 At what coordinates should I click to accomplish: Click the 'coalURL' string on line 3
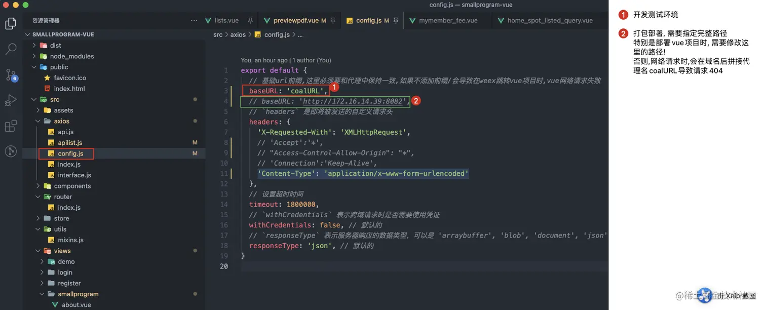[x=305, y=91]
